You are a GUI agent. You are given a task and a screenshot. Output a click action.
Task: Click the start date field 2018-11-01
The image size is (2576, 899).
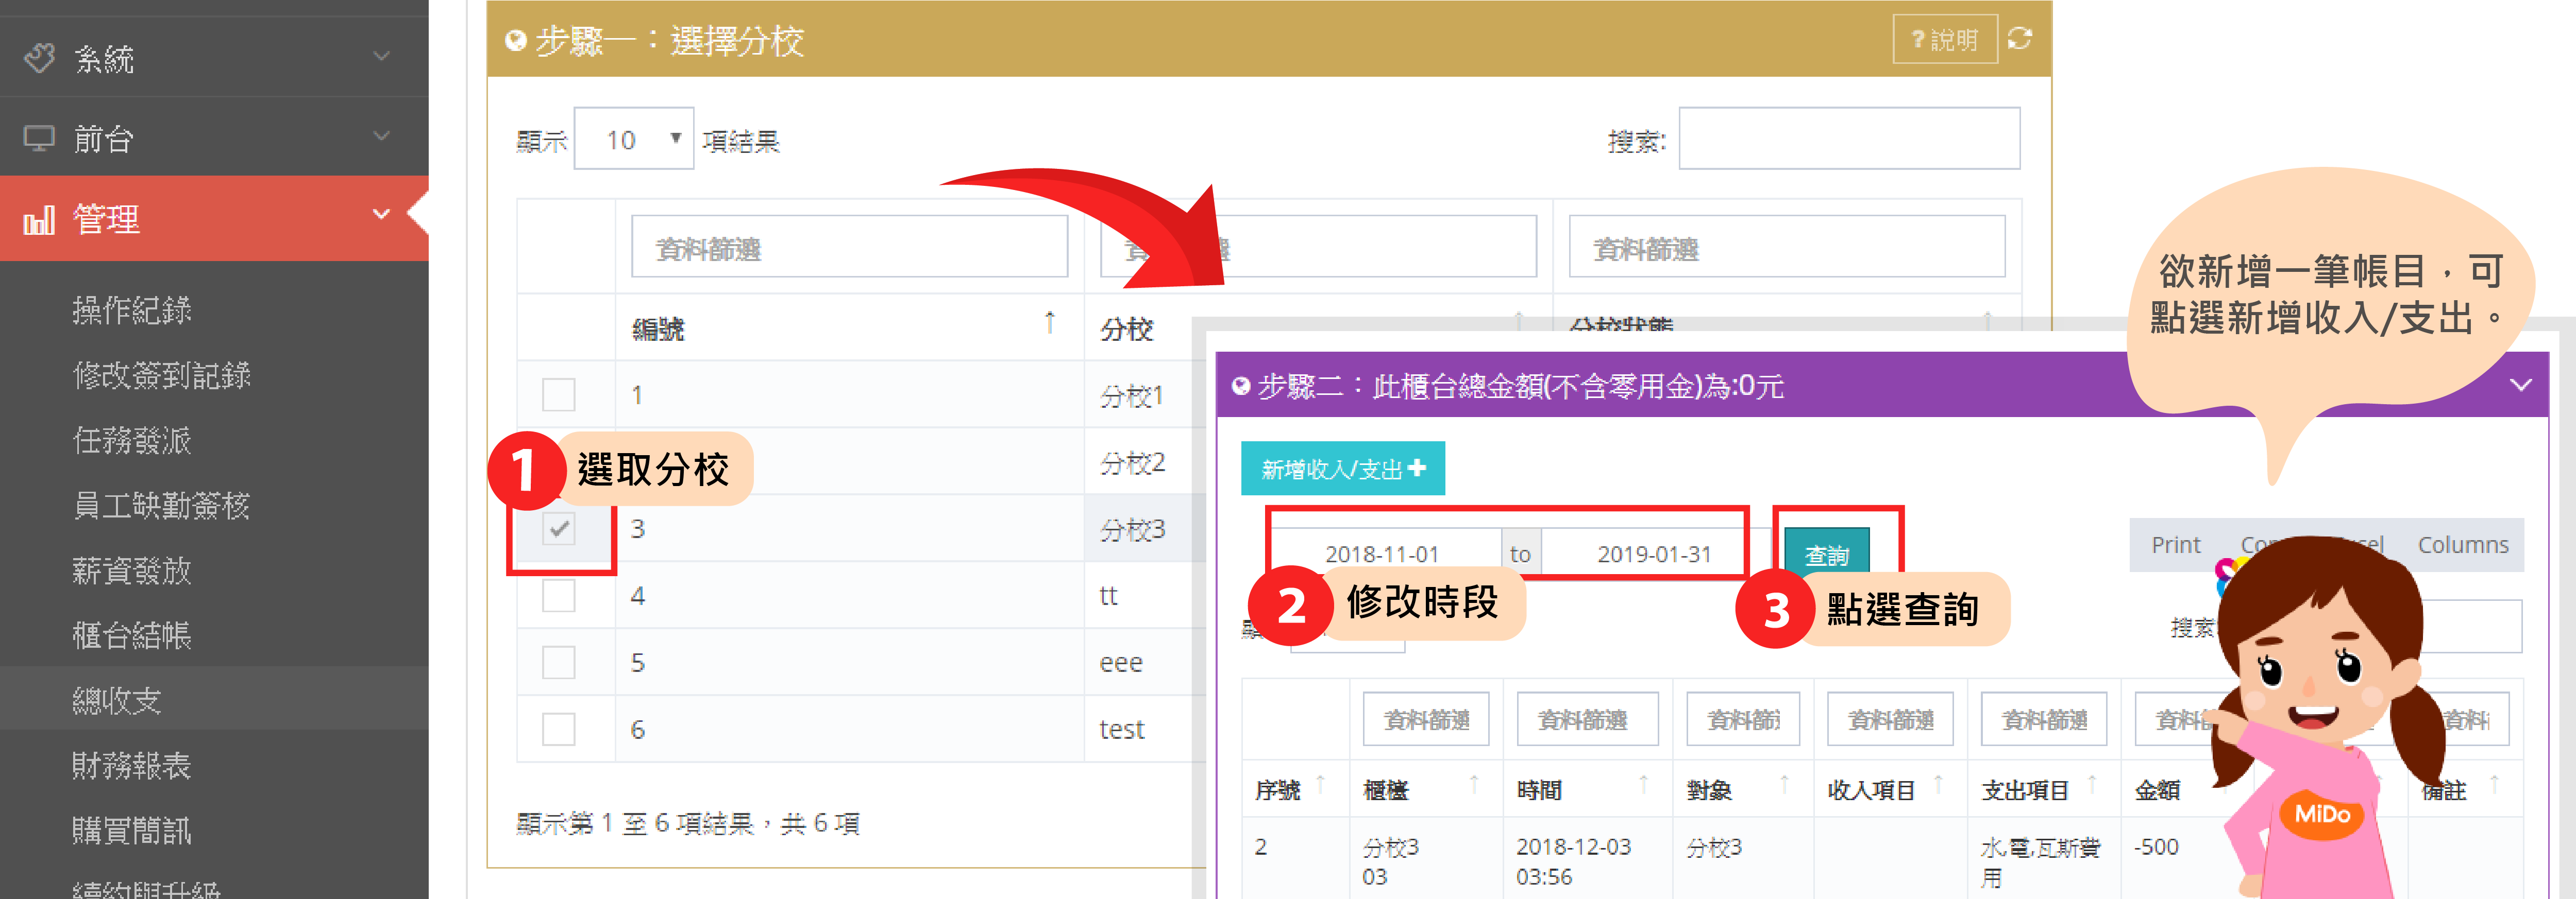click(1381, 555)
